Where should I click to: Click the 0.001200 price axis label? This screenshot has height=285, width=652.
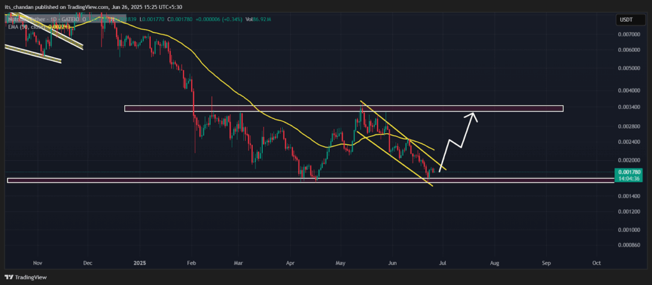(628, 212)
